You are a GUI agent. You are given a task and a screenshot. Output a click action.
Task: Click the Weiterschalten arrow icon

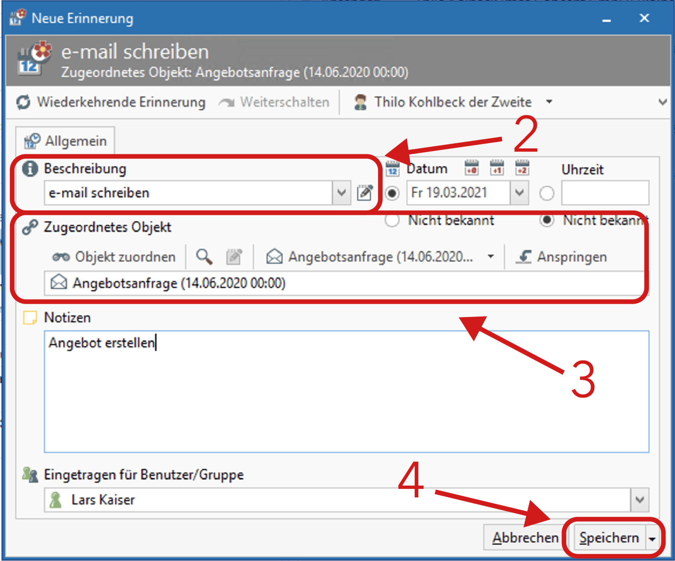(x=227, y=102)
